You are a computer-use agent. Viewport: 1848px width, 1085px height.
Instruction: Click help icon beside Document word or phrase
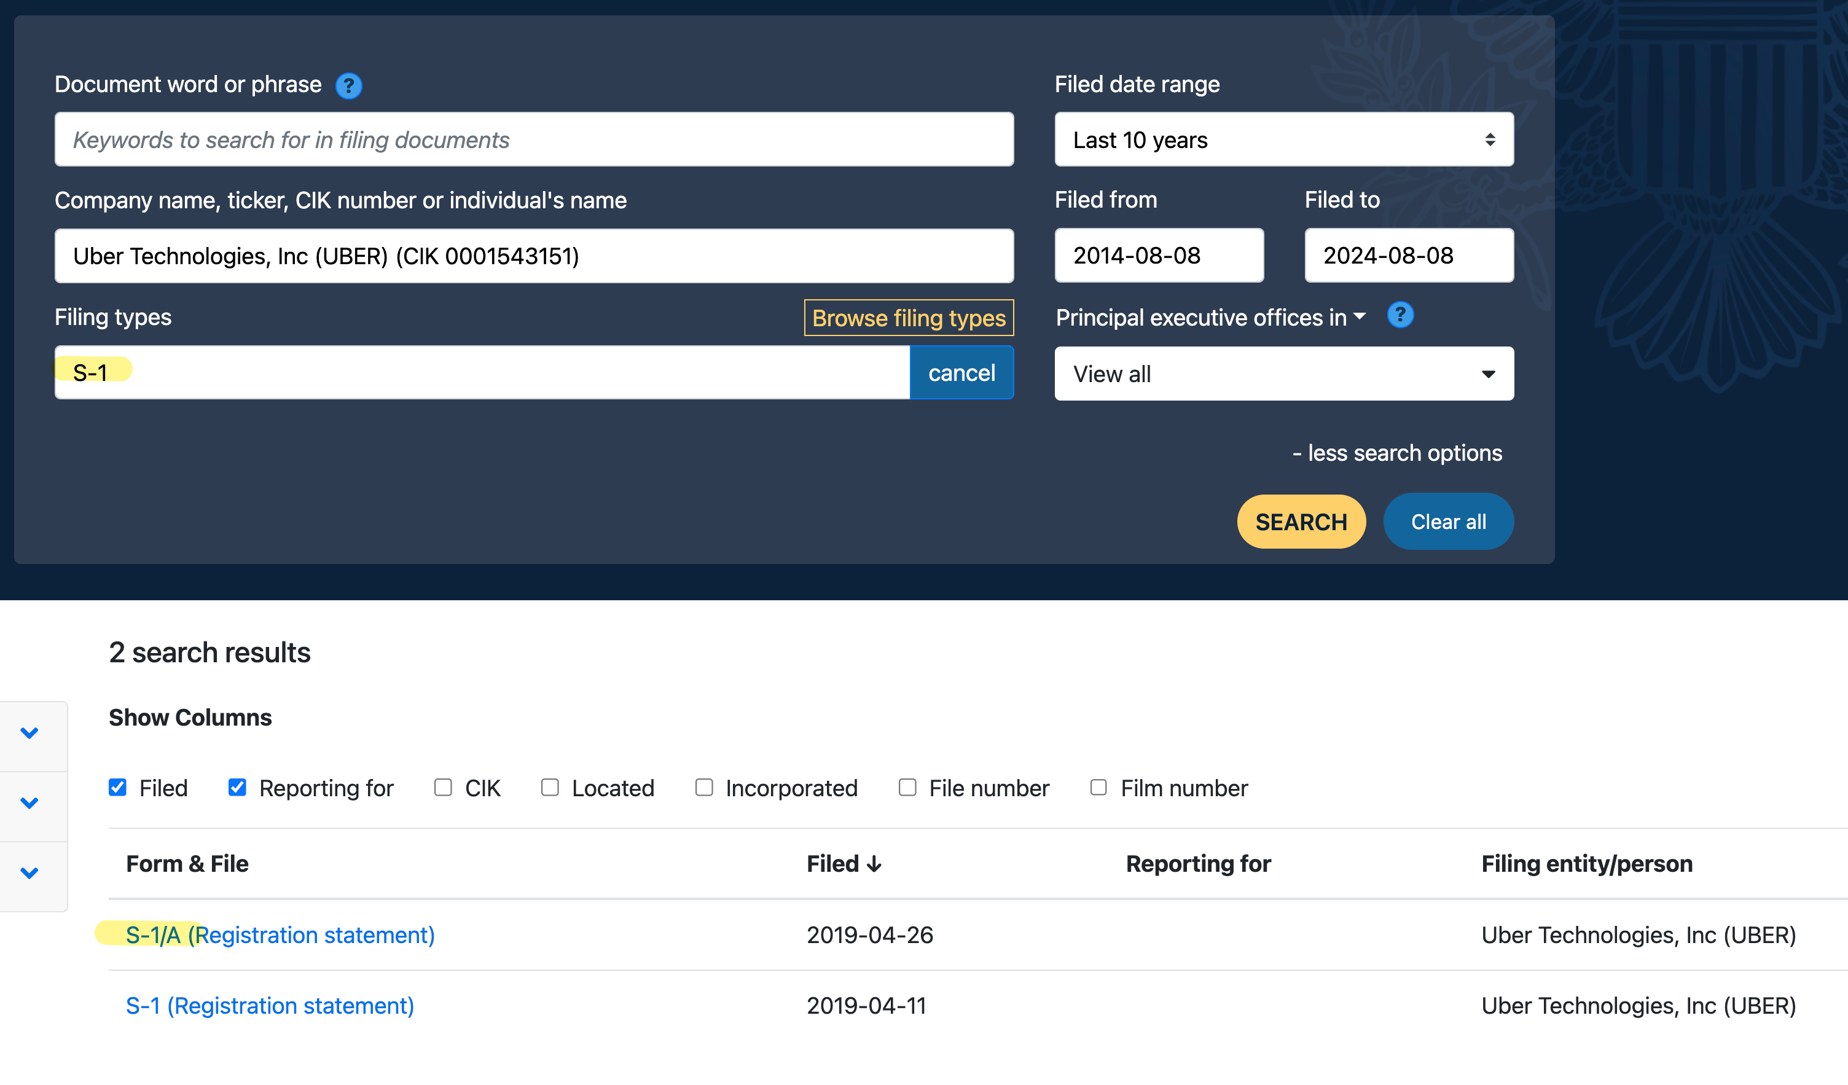[x=348, y=86]
